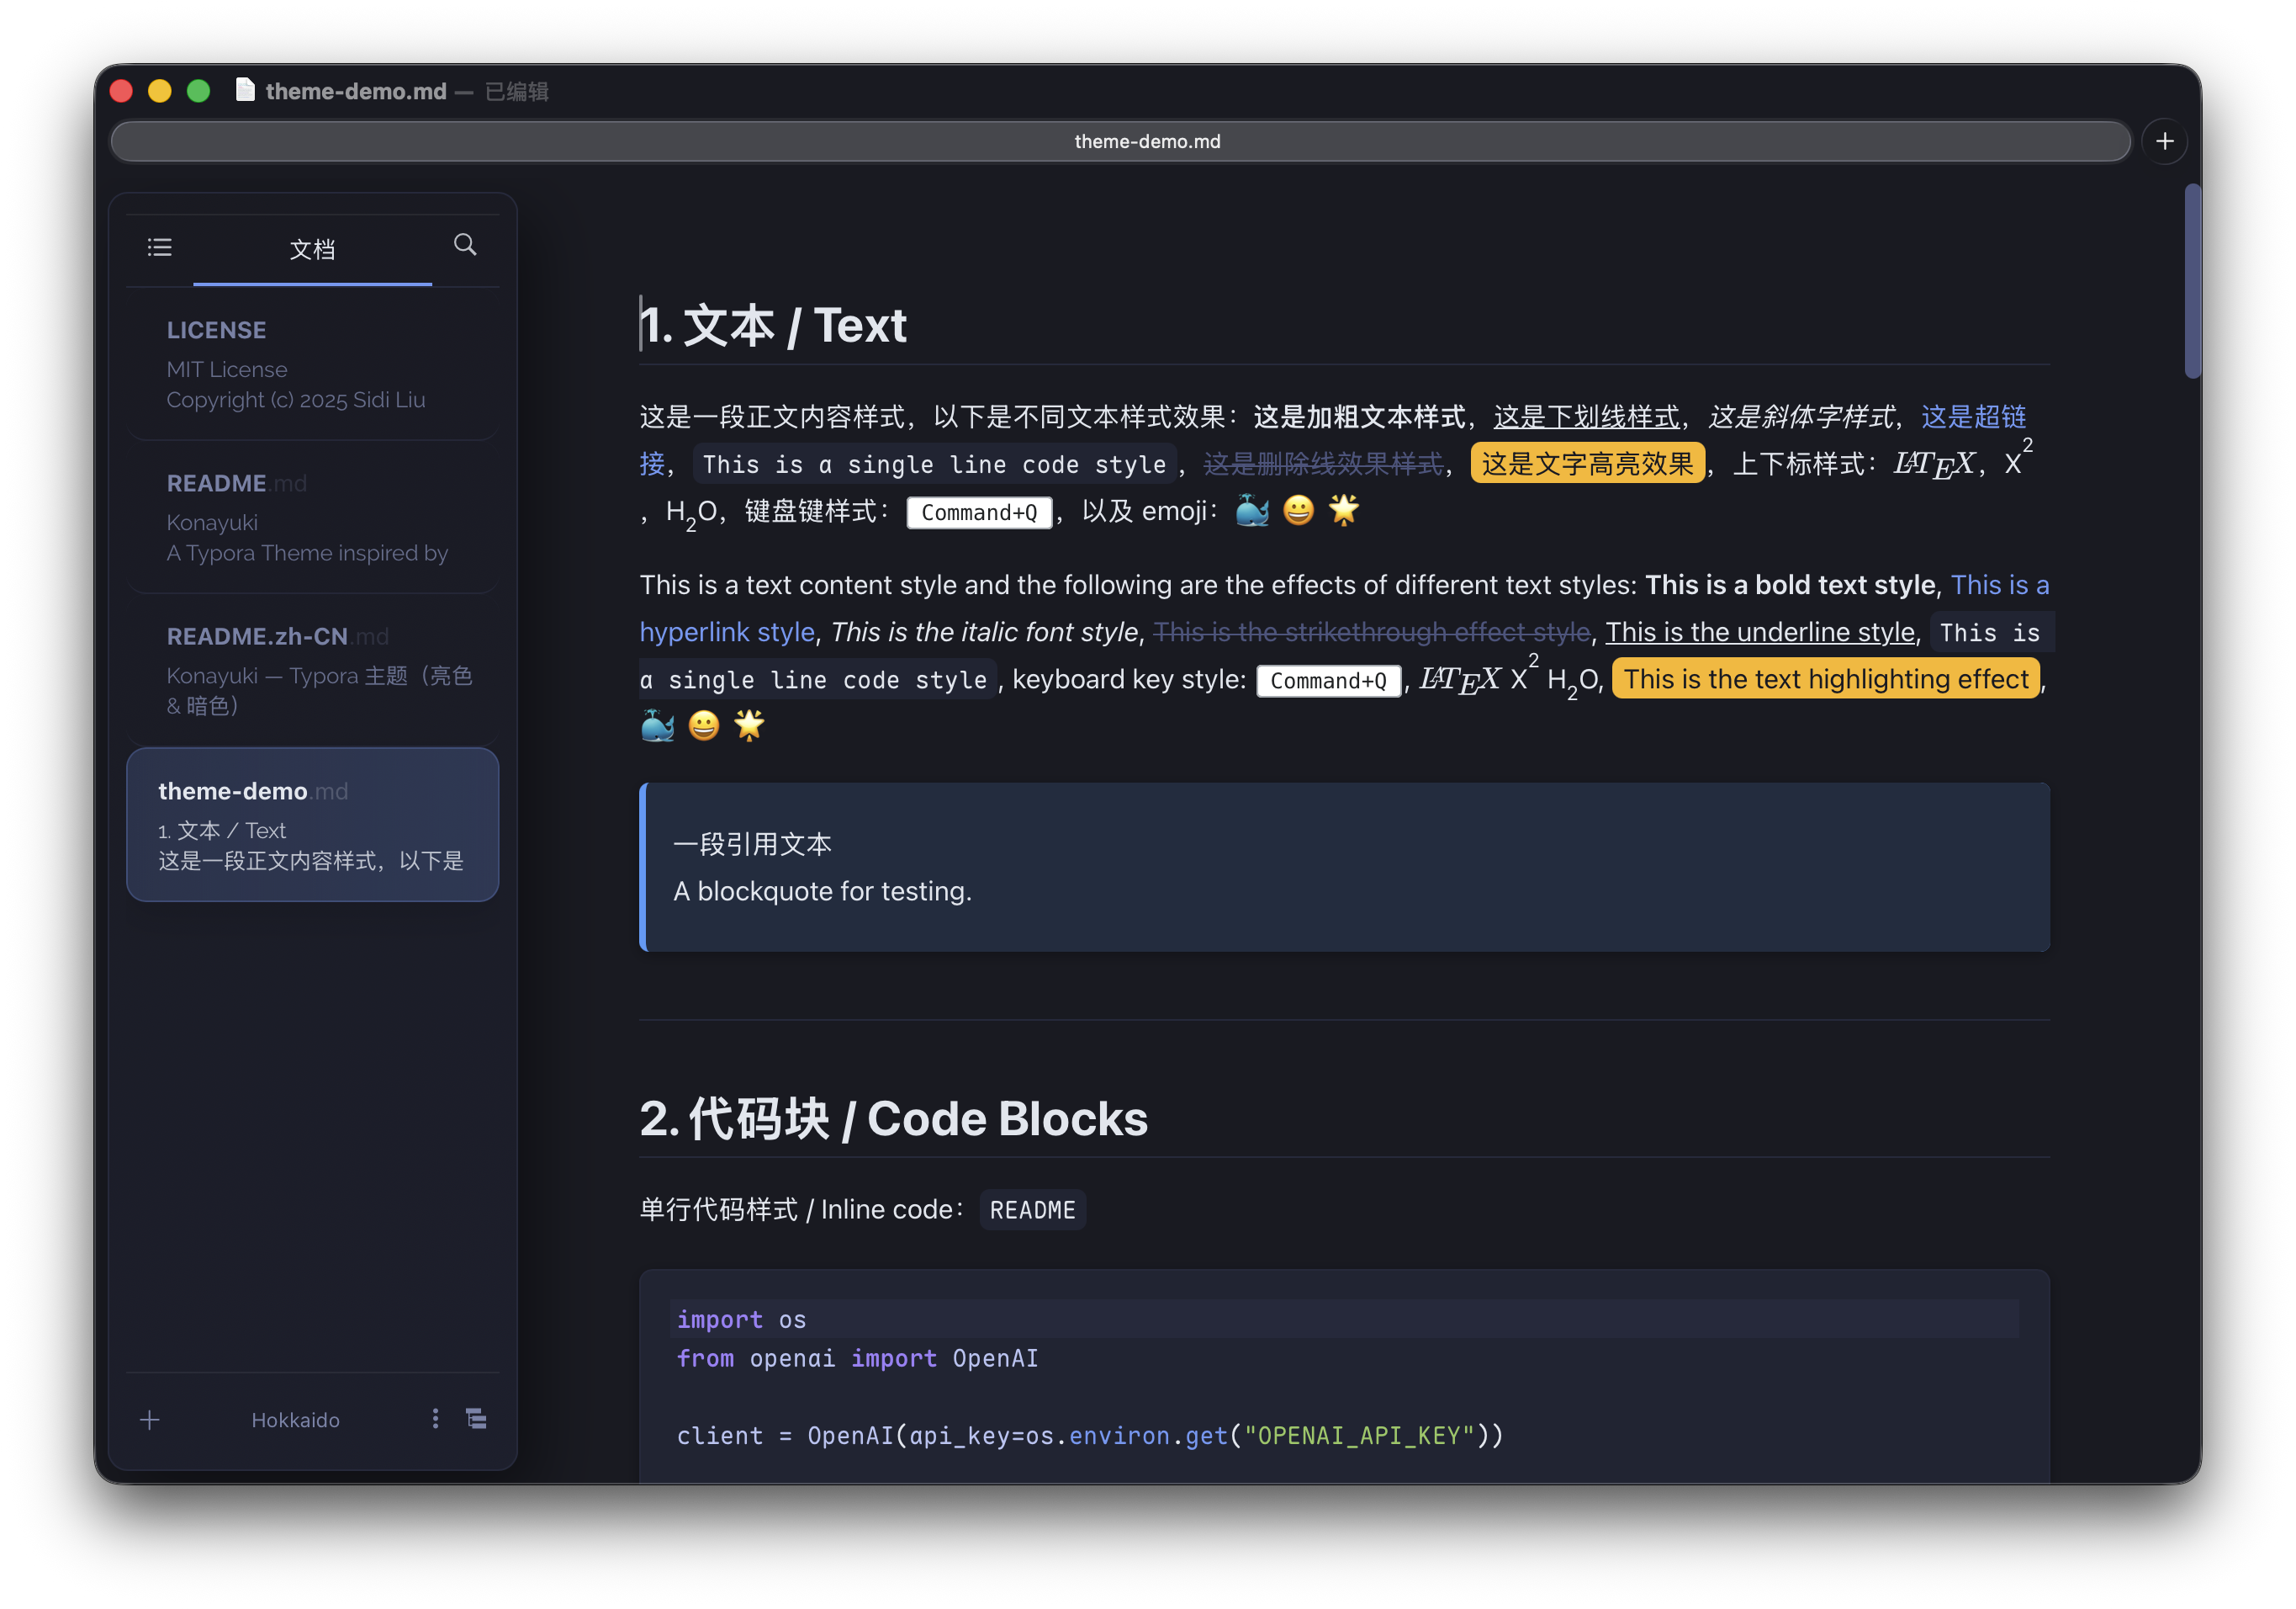Screen dimensions: 2296x1609
Task: Click the document icon in the title bar
Action: click(x=245, y=90)
